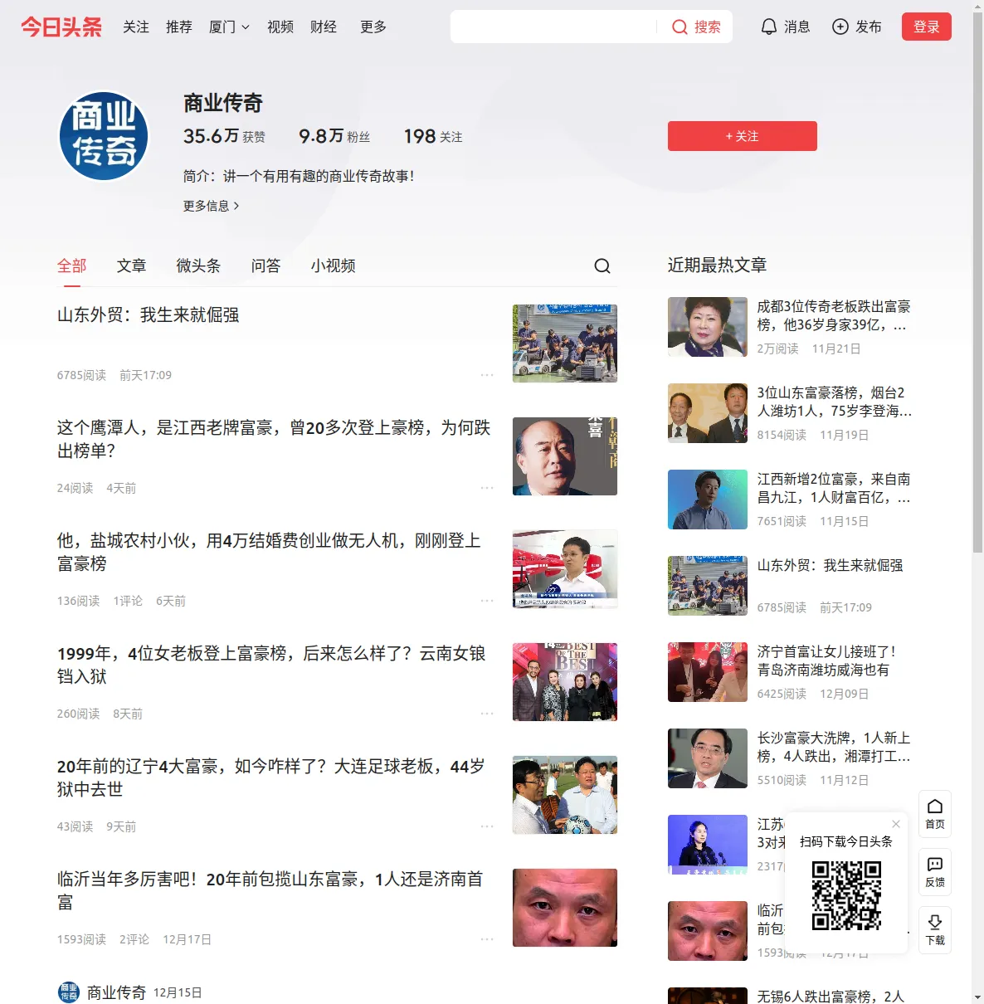Screen dimensions: 984x1004
Task: Expand 更多信息 profile details
Action: 212,206
